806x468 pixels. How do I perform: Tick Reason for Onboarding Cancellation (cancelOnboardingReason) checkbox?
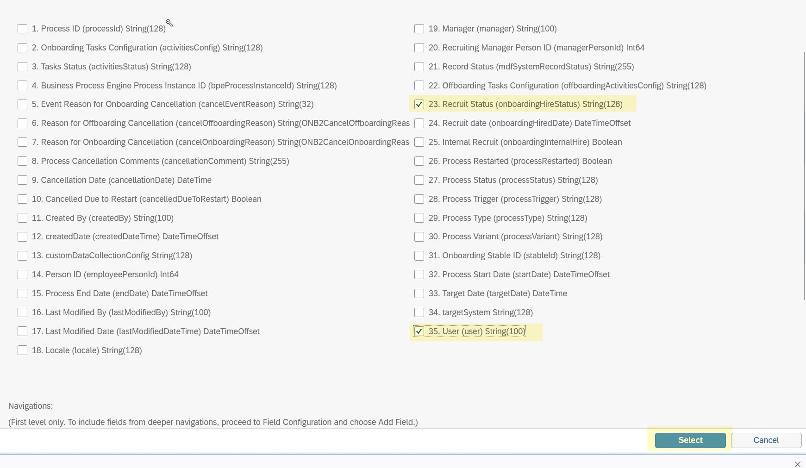click(22, 142)
